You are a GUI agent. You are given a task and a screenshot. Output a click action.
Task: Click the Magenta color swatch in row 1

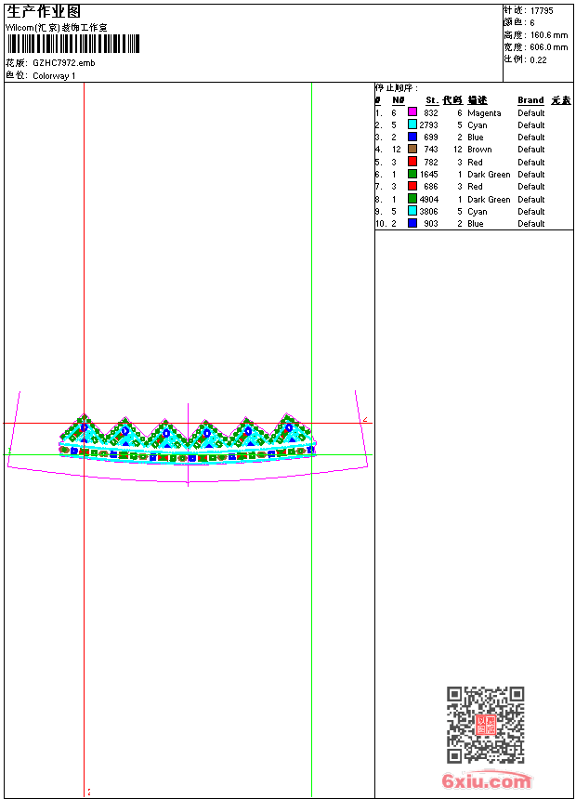pos(412,112)
